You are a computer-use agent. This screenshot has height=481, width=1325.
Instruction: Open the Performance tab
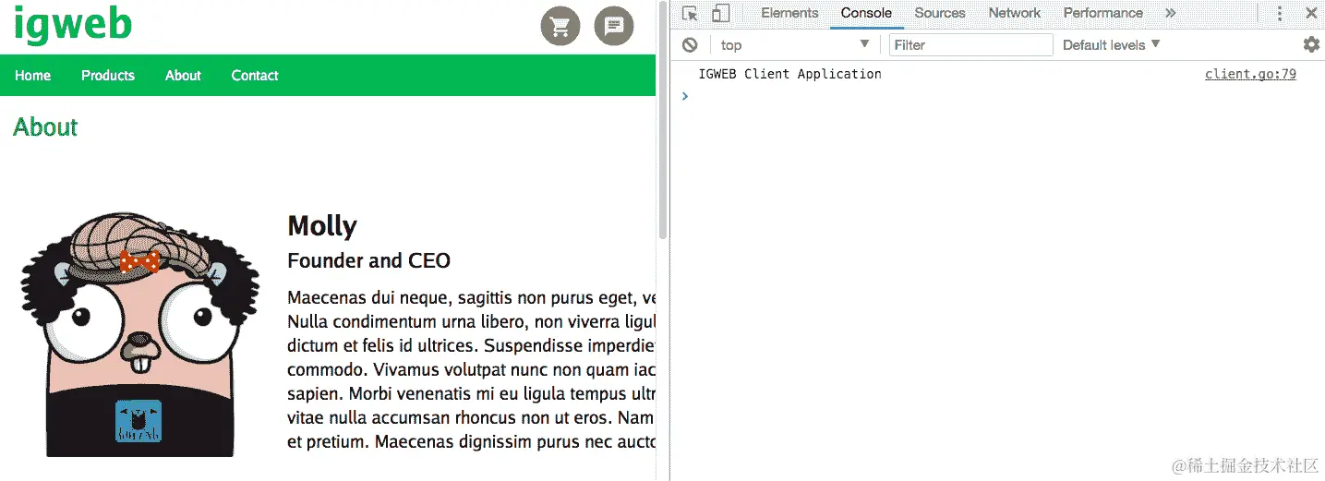[1102, 13]
